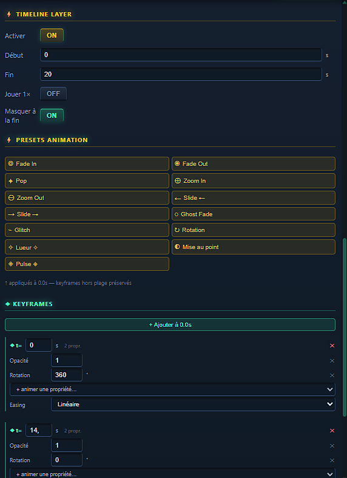Click the Opacité value in keyframe t=0

click(x=67, y=360)
